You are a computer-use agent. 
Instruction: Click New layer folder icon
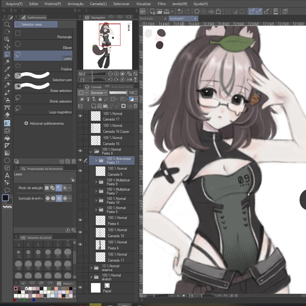106,106
